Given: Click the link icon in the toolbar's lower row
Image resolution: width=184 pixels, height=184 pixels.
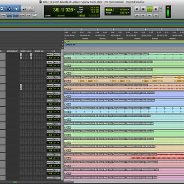Looking at the screenshot, I should click(34, 16).
